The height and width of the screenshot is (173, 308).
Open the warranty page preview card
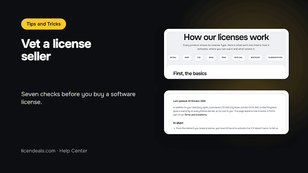[x=226, y=112]
